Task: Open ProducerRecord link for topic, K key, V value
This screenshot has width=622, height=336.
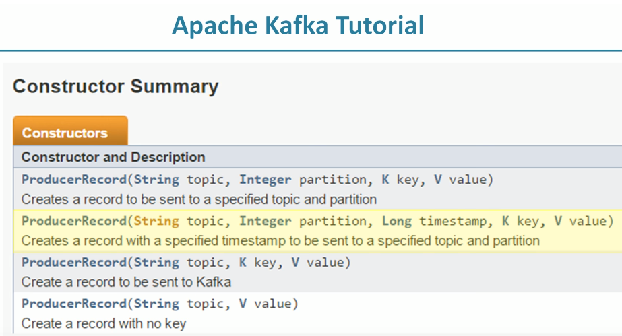Action: point(73,263)
